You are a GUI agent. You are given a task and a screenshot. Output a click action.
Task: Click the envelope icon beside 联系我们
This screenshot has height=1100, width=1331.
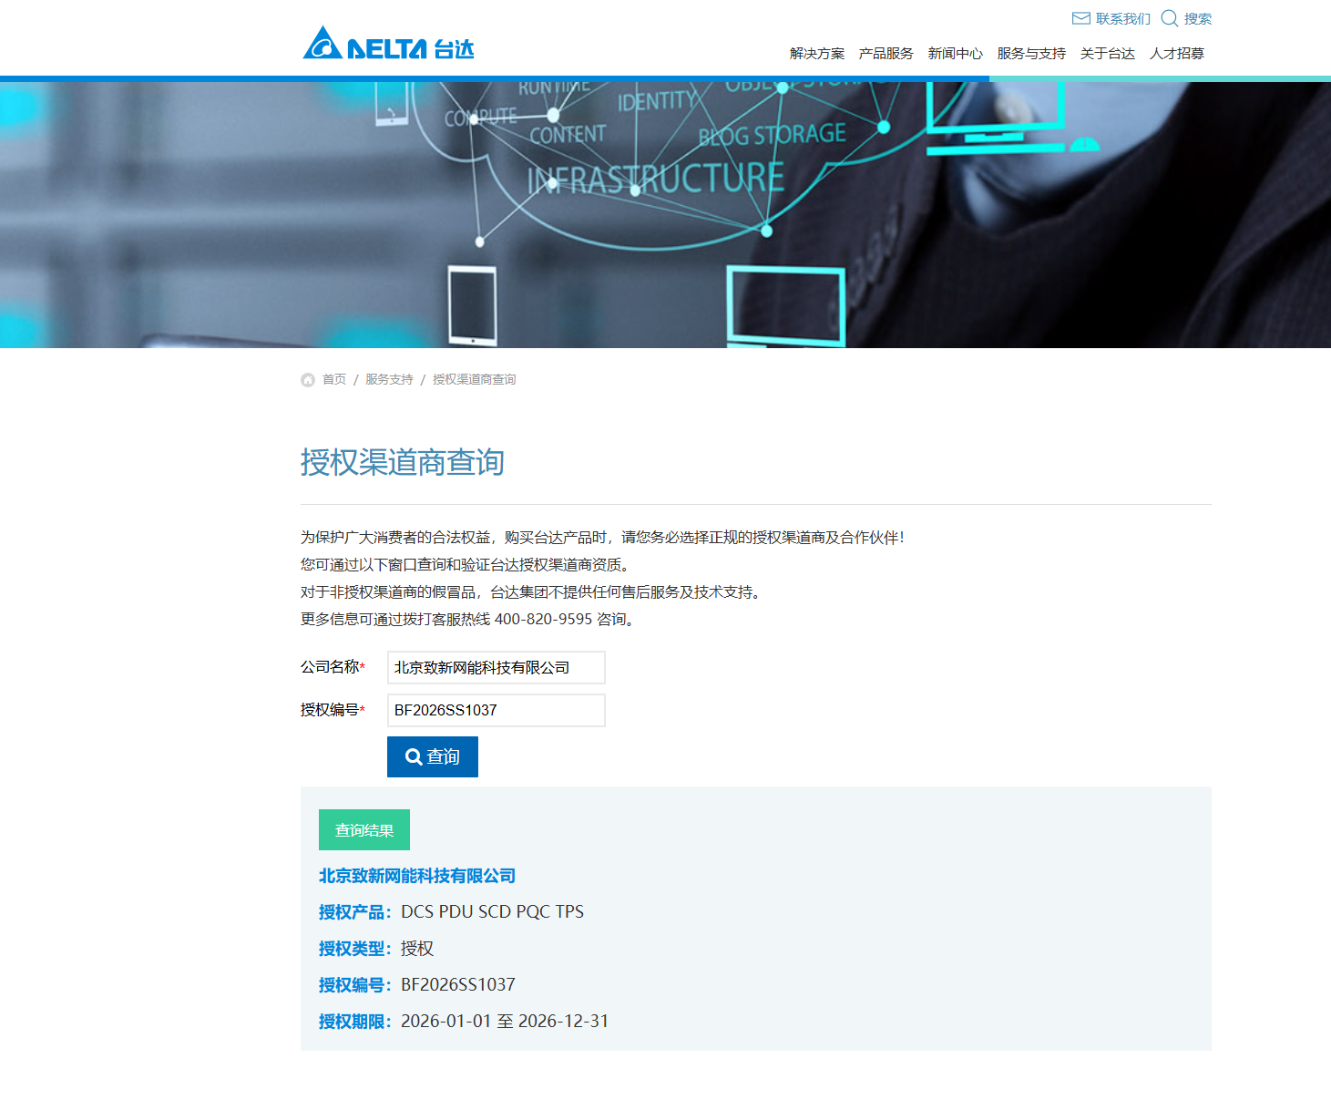coord(1081,18)
